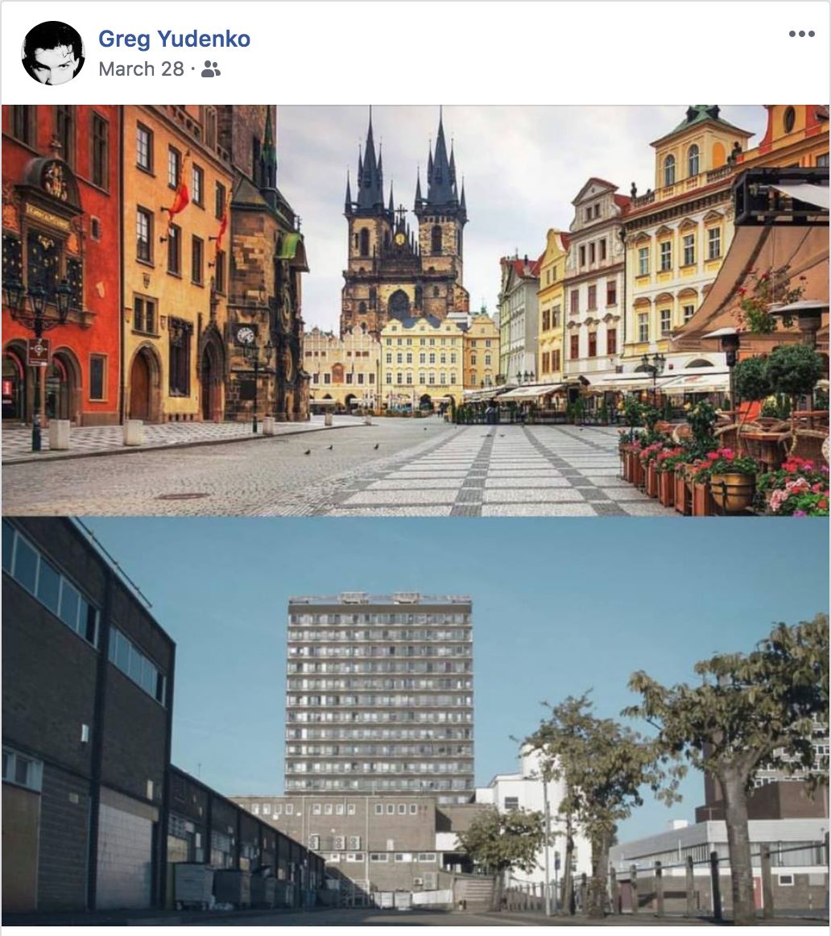Open the three-dot post options menu

pos(801,34)
